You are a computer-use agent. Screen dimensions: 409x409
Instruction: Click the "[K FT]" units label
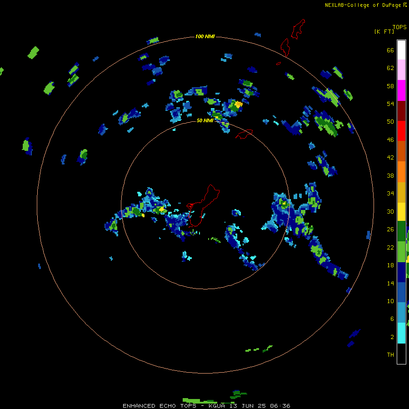point(384,32)
